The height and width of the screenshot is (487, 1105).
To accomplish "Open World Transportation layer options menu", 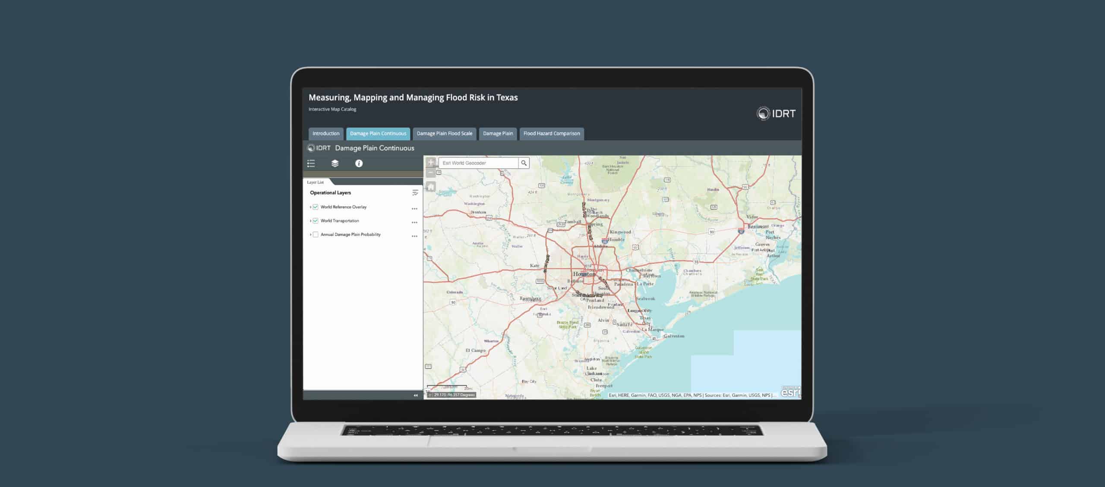I will click(x=414, y=223).
